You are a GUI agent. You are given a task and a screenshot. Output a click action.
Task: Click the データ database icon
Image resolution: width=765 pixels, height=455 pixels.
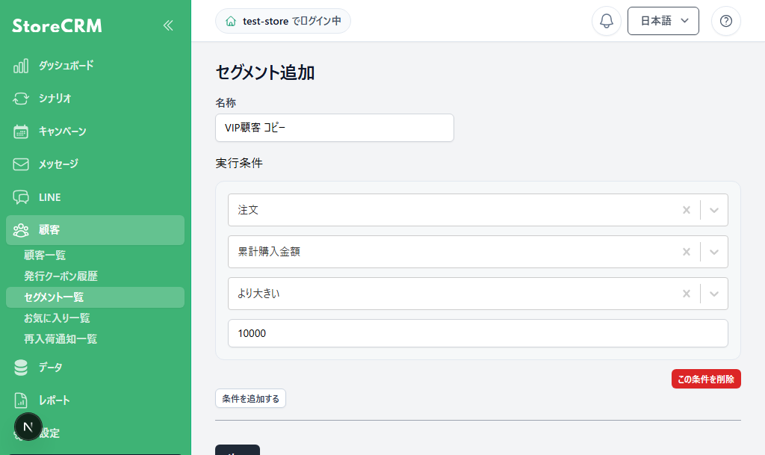20,368
